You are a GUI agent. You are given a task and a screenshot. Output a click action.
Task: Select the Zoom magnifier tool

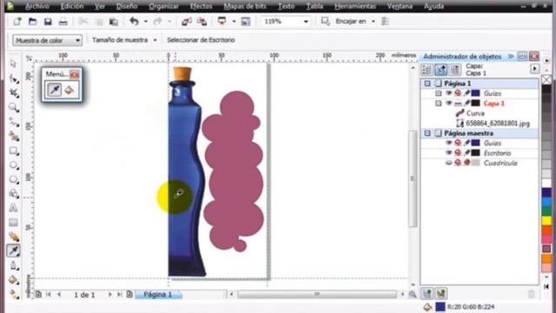click(x=14, y=107)
